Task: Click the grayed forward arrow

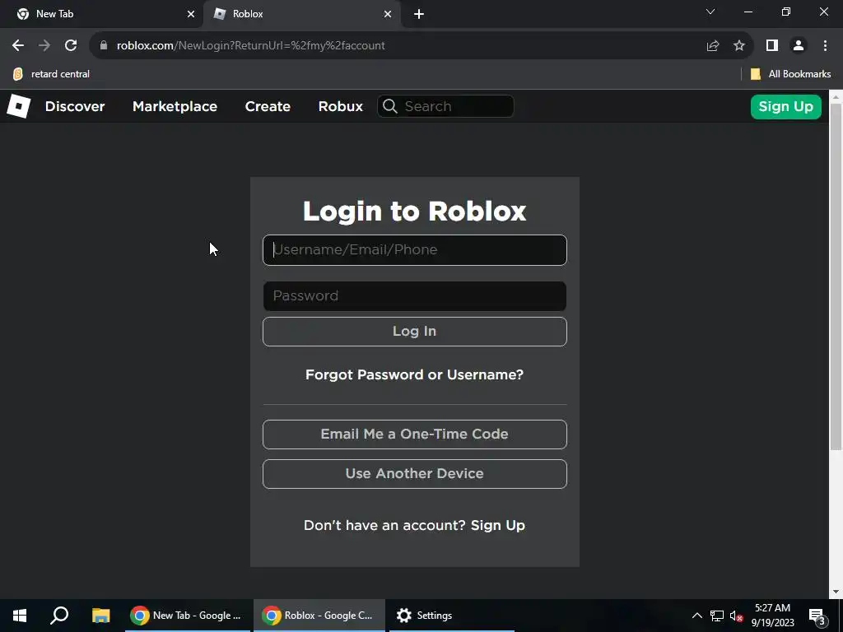Action: click(44, 46)
